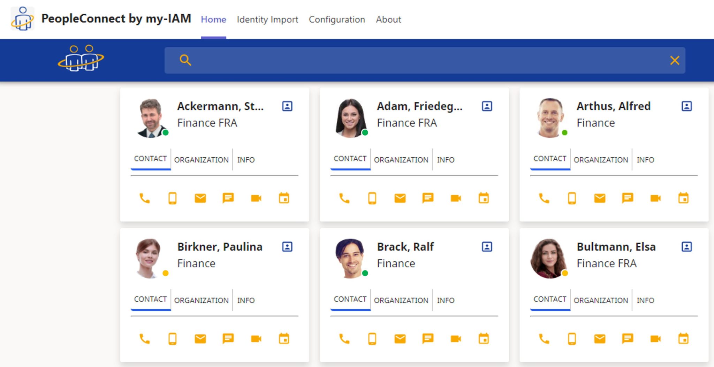
Task: Call Ackermann using the phone icon
Action: pyautogui.click(x=144, y=198)
